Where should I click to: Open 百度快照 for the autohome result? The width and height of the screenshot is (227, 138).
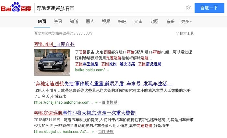click(x=110, y=102)
